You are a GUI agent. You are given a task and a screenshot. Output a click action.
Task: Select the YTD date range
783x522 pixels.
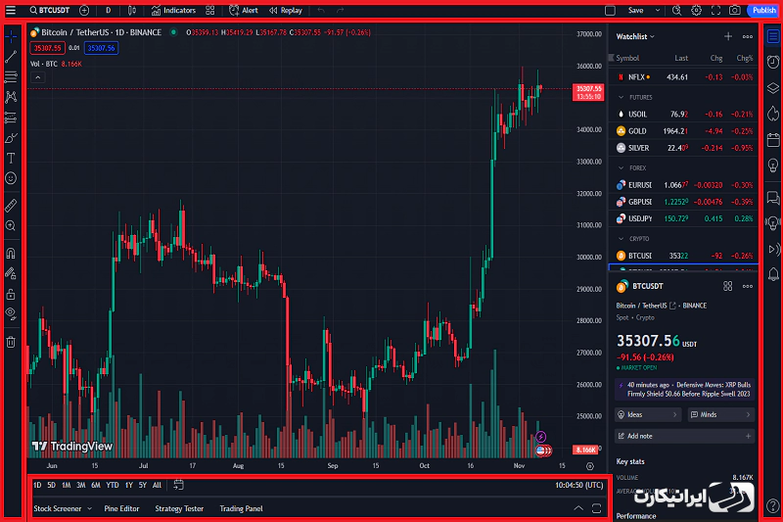coord(113,485)
